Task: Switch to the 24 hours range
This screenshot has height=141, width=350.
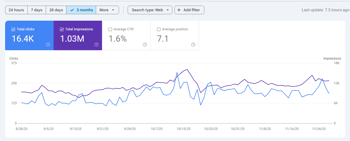Action: point(16,10)
